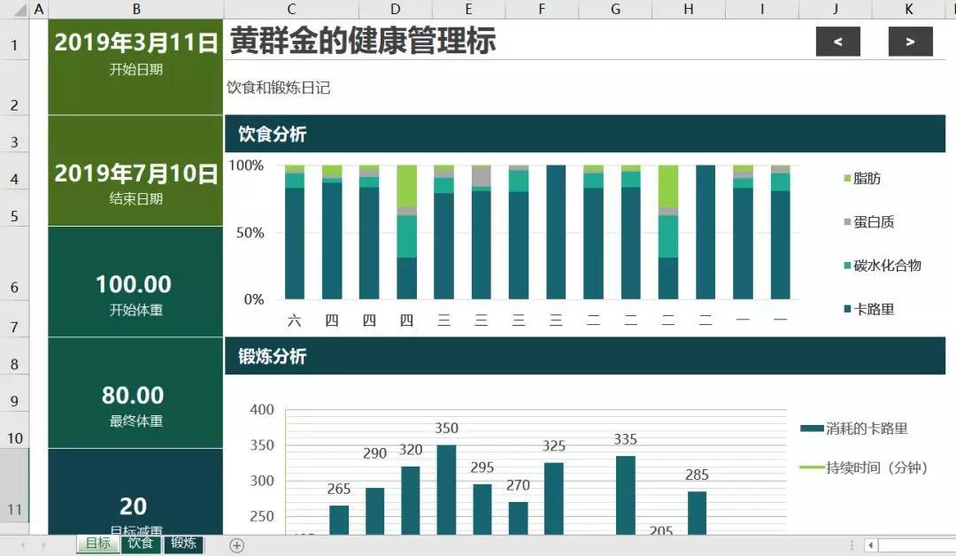Click the 蛋白质 legend color swatch
956x556 pixels.
click(x=847, y=222)
